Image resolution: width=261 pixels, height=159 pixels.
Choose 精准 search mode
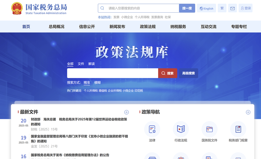(87, 83)
